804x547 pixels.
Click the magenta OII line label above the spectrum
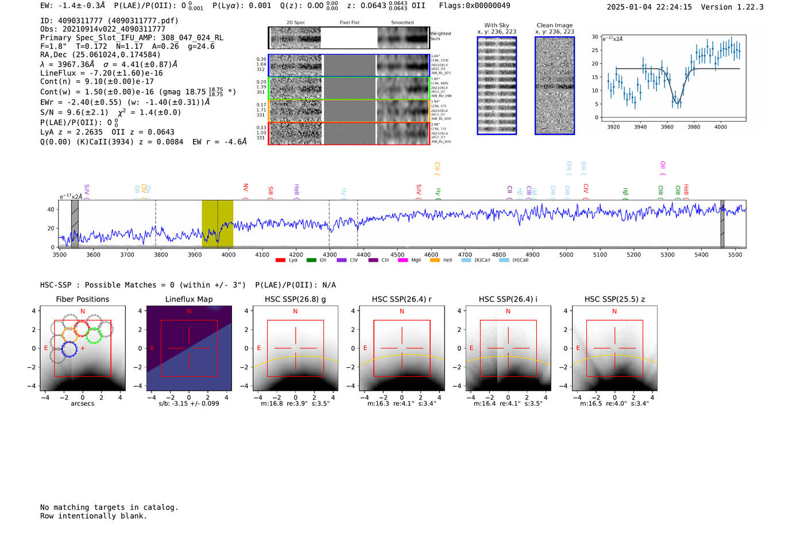pyautogui.click(x=663, y=168)
